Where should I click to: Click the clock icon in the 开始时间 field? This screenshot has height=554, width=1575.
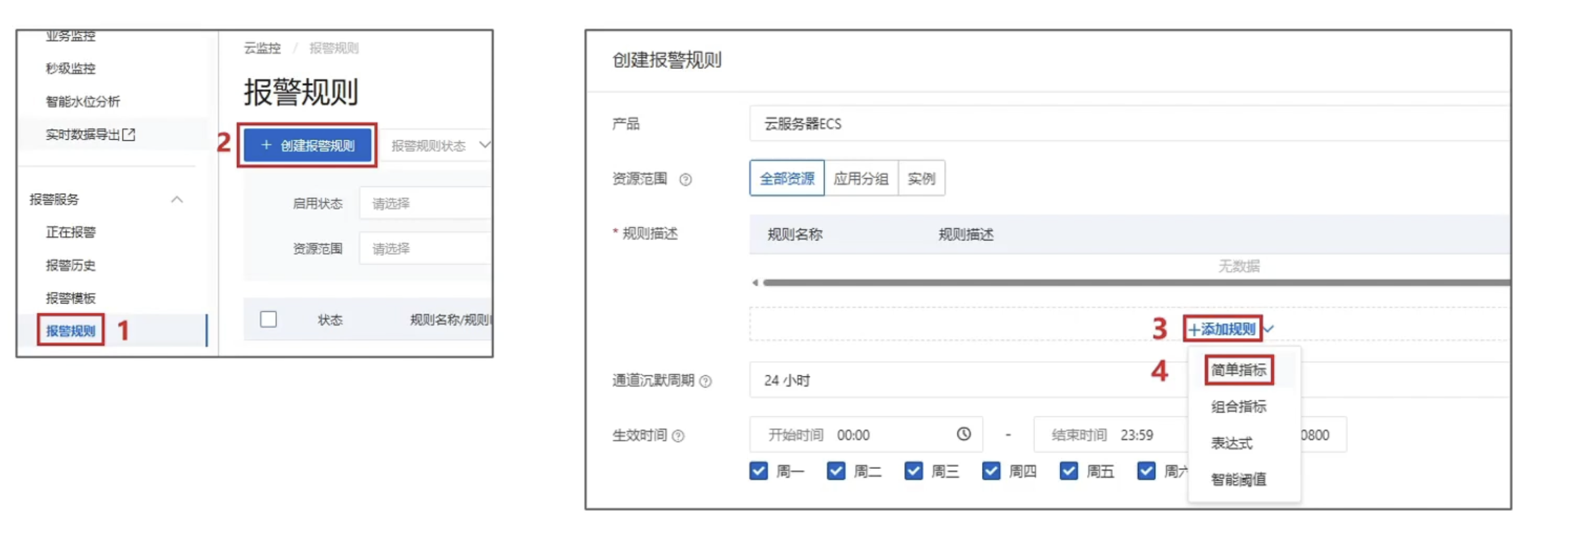[x=965, y=435]
